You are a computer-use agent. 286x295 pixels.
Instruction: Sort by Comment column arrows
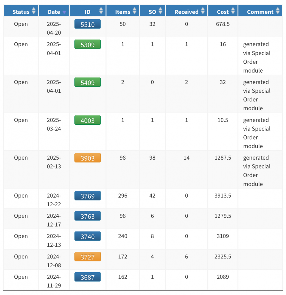[278, 11]
